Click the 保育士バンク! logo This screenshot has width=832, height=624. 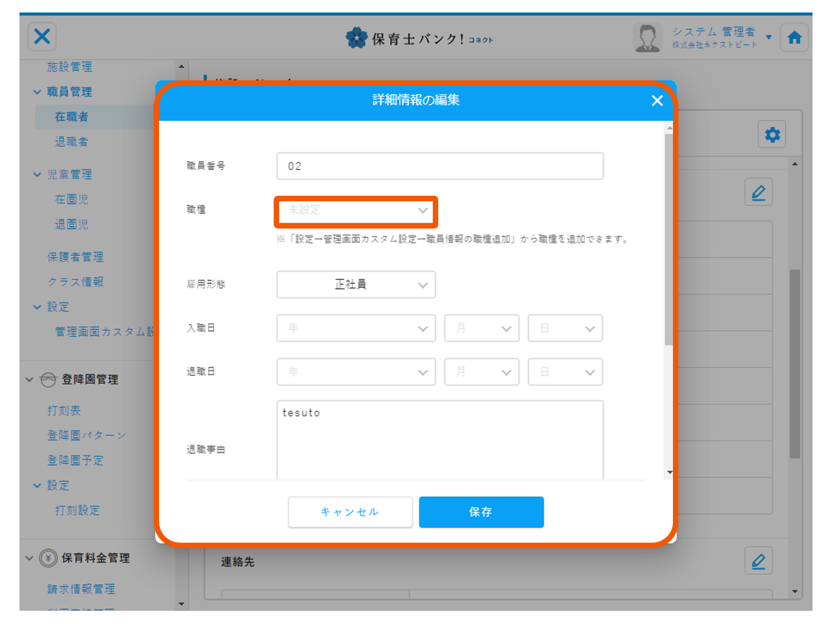[x=420, y=37]
